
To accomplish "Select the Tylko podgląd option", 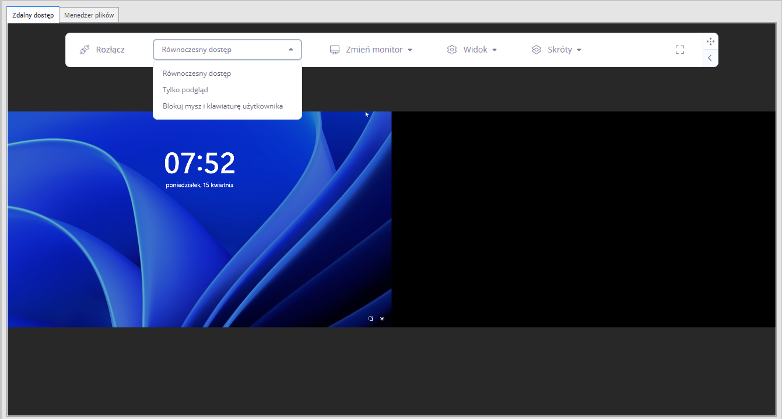I will pos(185,90).
